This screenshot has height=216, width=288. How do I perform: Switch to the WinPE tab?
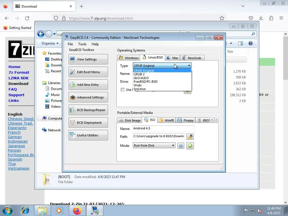click(166, 120)
